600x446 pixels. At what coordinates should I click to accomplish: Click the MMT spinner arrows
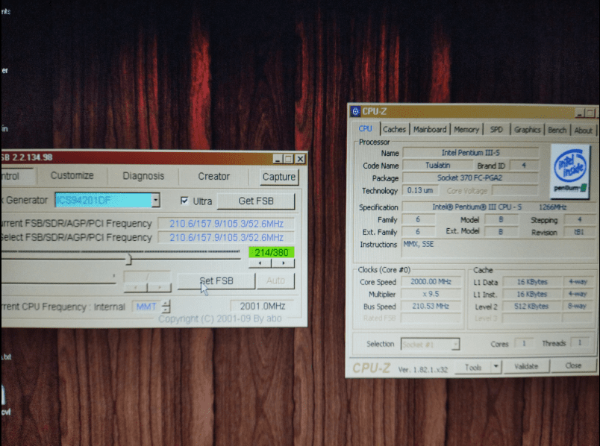[x=166, y=307]
